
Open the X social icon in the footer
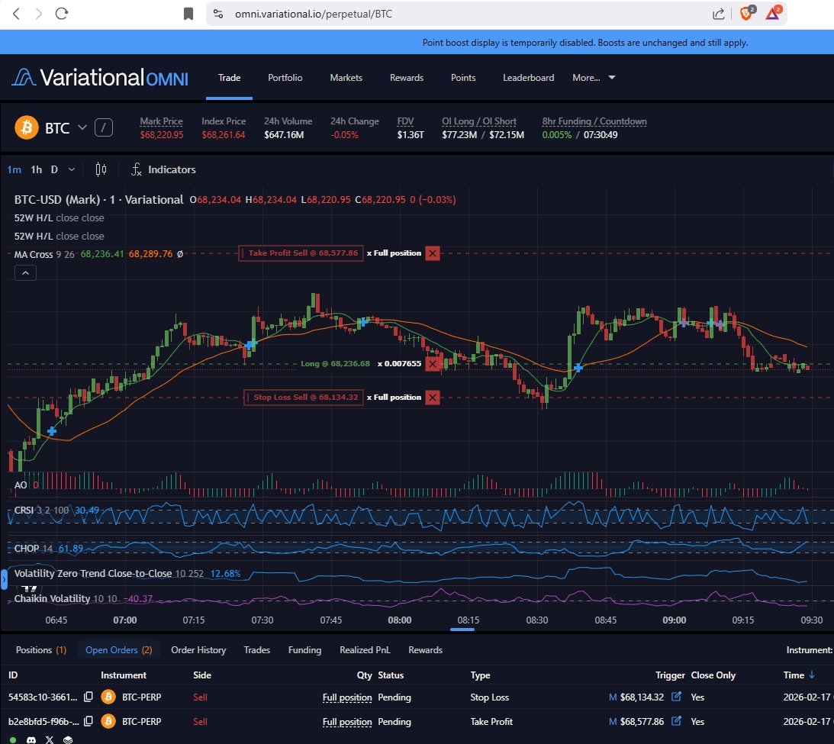point(50,739)
